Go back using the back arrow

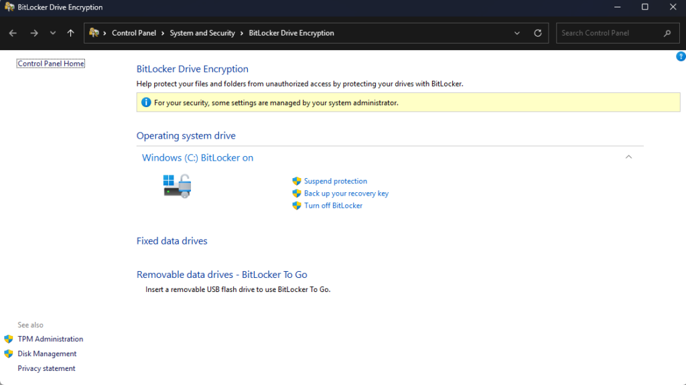pos(13,33)
